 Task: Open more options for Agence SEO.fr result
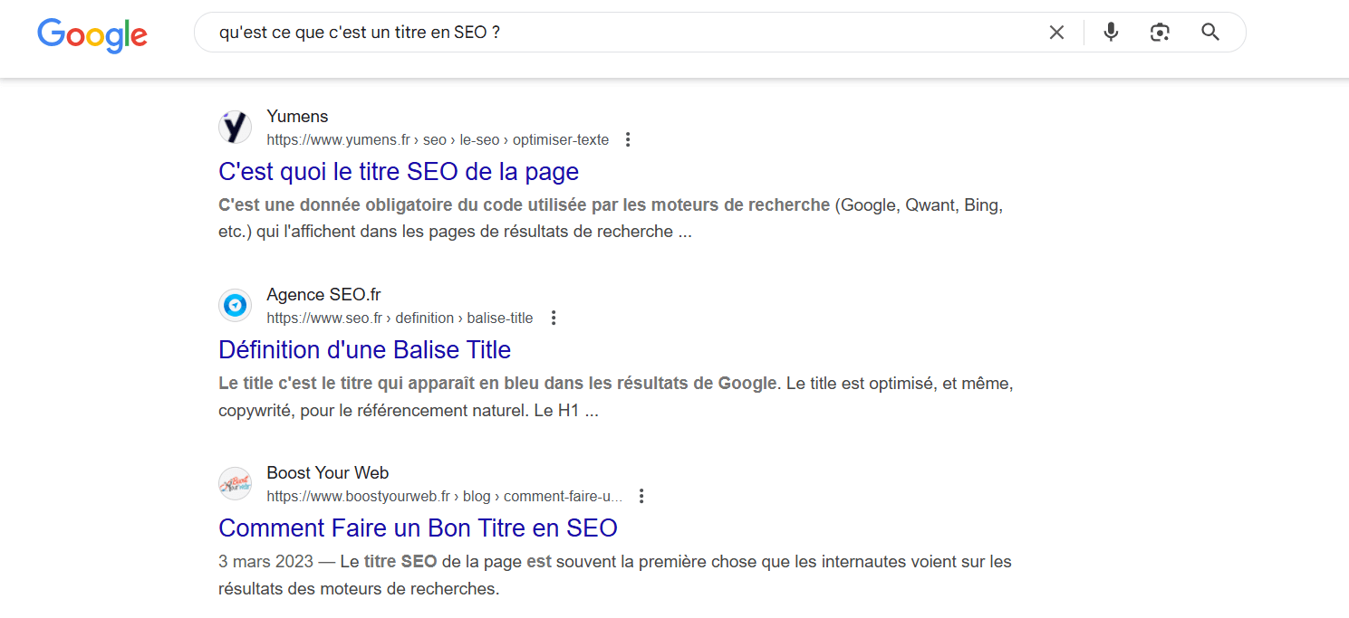point(554,319)
